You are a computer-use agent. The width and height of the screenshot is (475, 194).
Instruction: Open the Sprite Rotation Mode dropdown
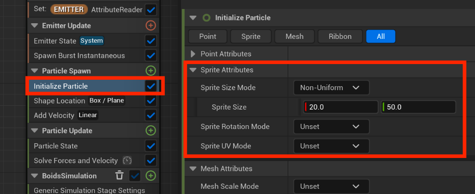point(331,127)
